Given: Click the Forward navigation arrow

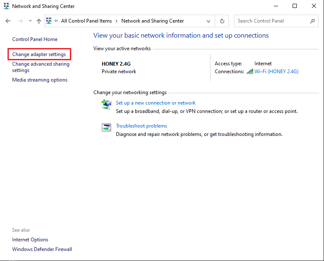Looking at the screenshot, I should (x=20, y=21).
